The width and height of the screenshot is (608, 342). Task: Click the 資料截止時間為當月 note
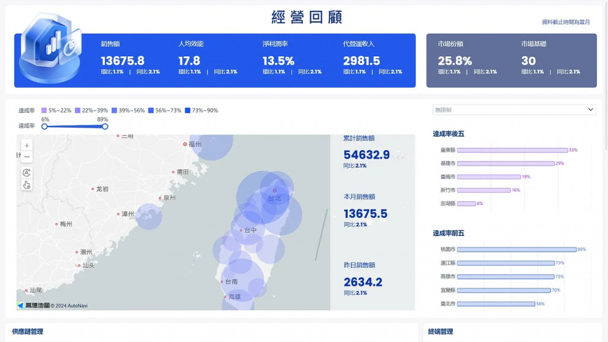click(566, 22)
